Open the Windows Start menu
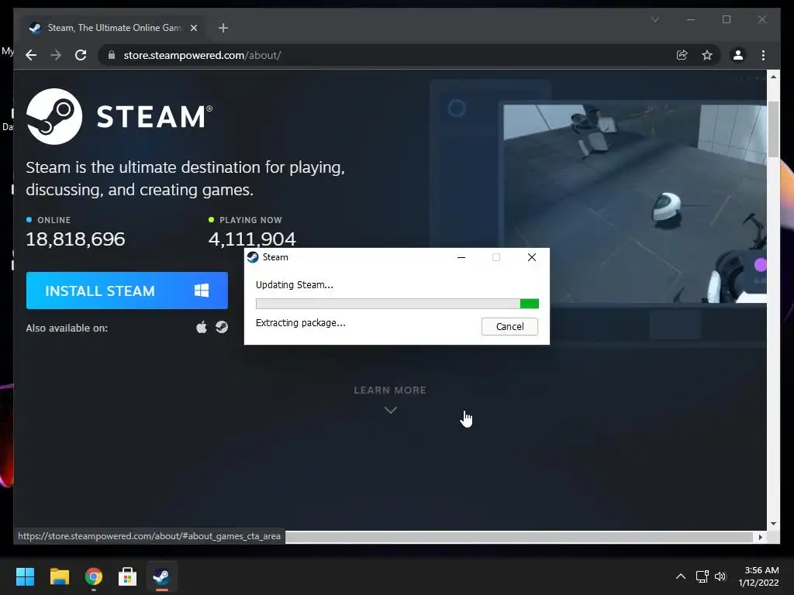The width and height of the screenshot is (794, 595). [x=25, y=576]
